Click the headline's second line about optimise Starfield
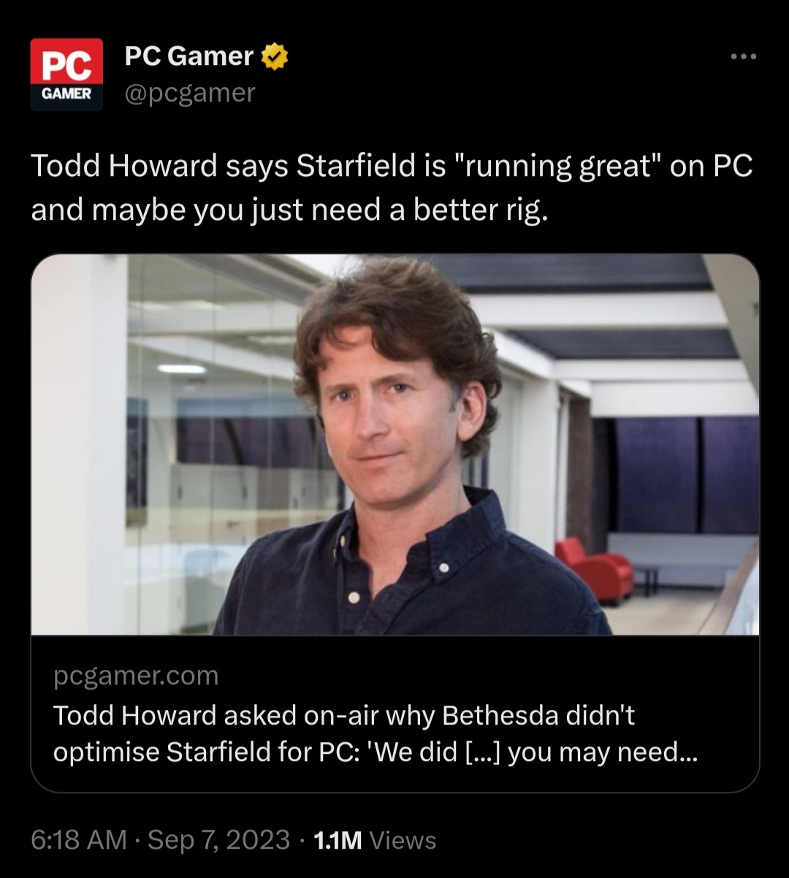 tap(374, 752)
